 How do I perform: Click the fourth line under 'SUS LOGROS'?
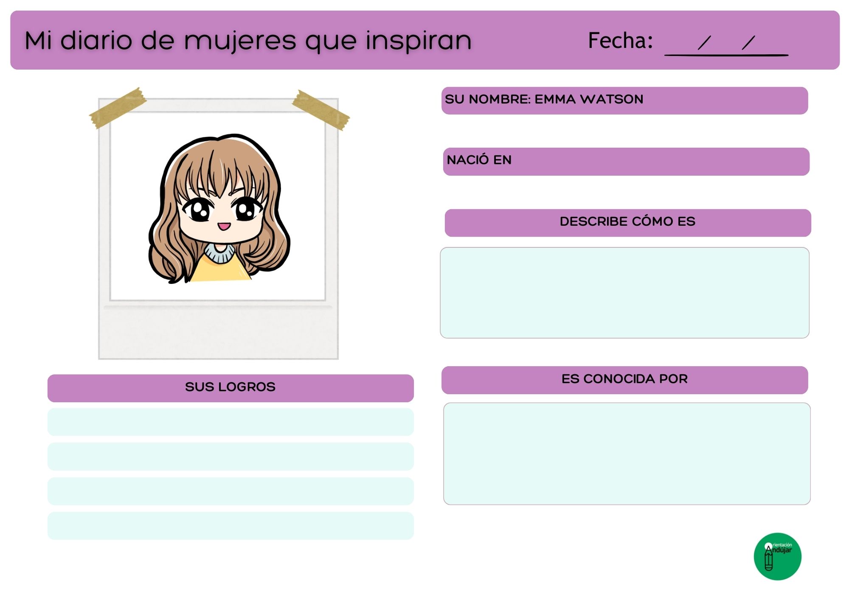(231, 526)
